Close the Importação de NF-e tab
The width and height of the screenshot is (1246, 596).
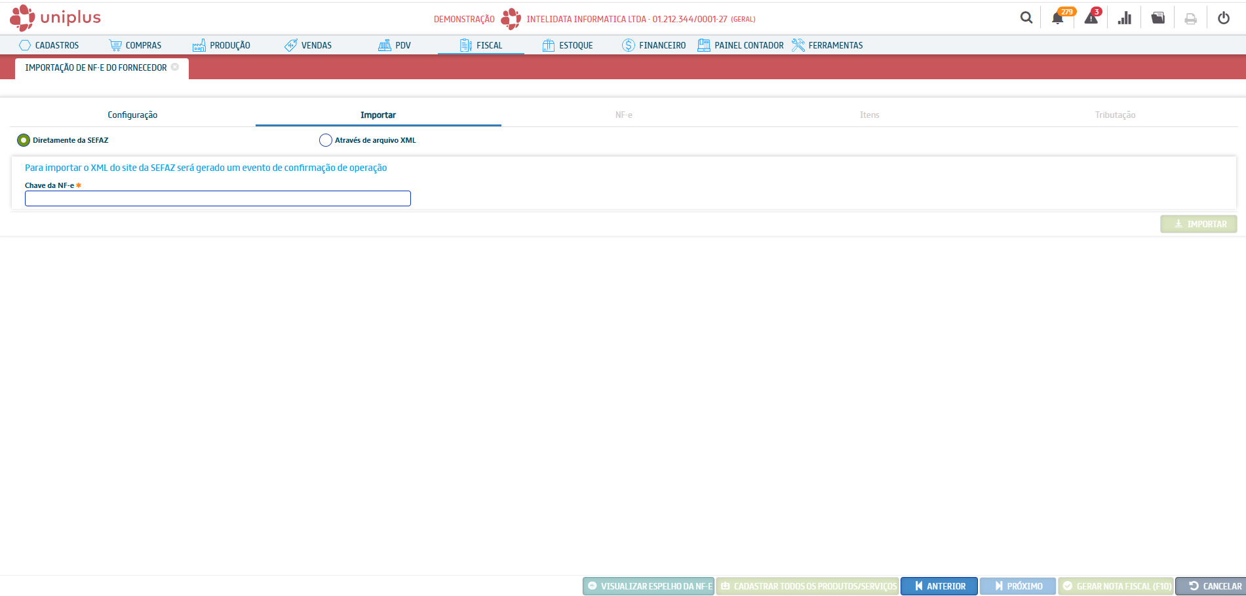[175, 67]
